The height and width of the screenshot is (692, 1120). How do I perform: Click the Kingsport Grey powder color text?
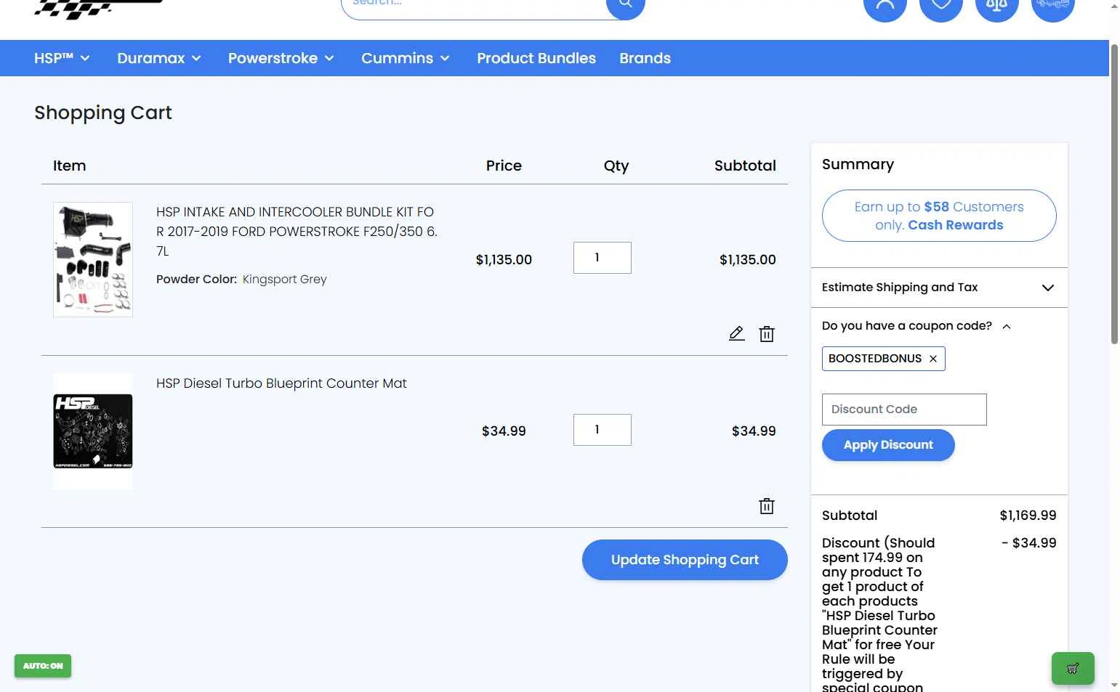point(284,280)
